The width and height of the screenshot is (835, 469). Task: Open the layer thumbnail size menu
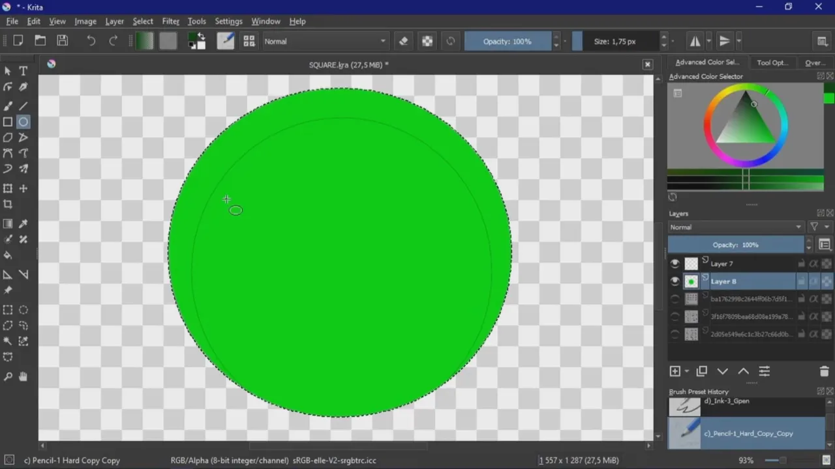pos(825,245)
